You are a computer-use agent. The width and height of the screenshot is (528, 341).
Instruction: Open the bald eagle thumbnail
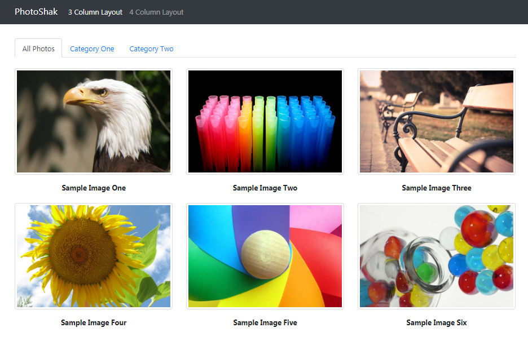tap(94, 121)
